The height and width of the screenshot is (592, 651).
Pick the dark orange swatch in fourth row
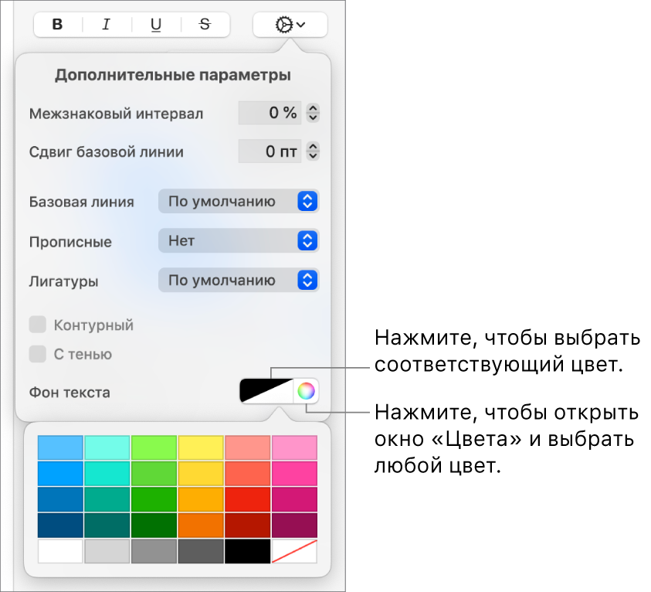click(x=201, y=525)
